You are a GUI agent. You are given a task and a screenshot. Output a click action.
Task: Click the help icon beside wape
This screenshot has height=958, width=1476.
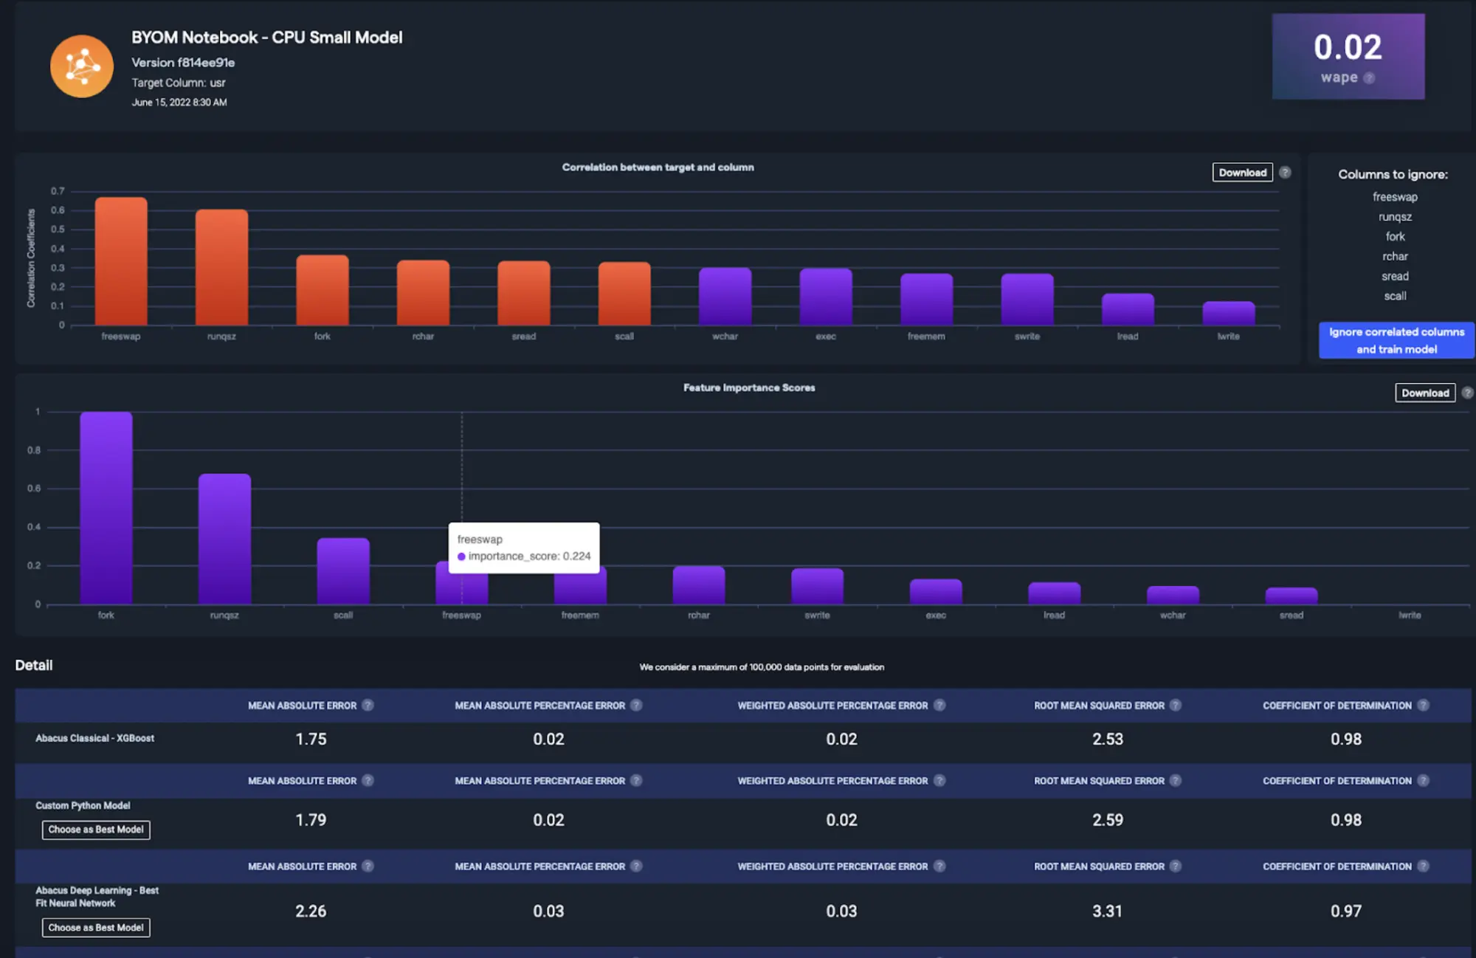(x=1369, y=78)
